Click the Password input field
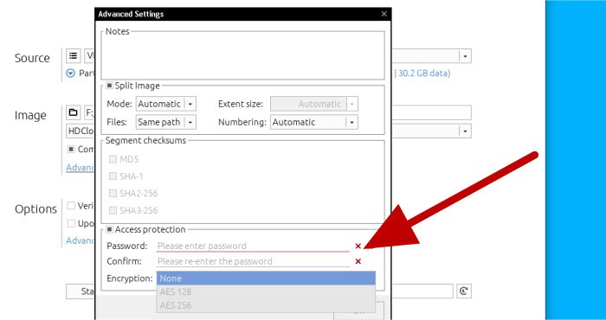Viewport: 606px width, 320px height. [x=253, y=246]
